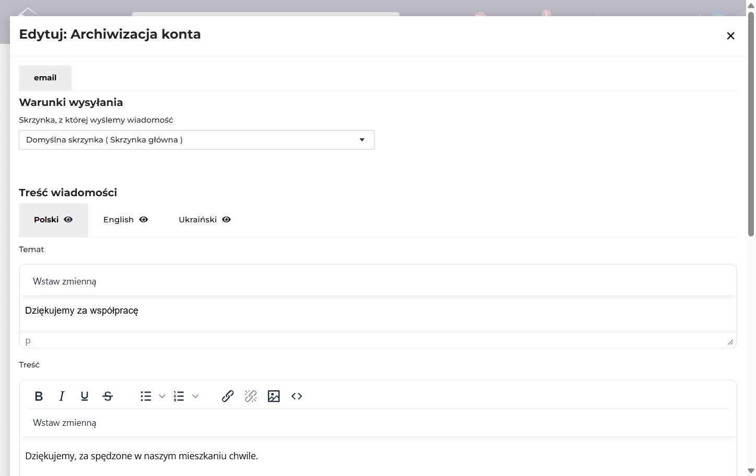Screen dimensions: 756x476
Task: Open Wstaw zmienną menu in Temat editor
Action: coord(65,281)
